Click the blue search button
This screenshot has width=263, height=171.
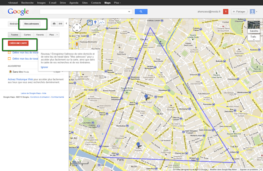click(x=141, y=12)
